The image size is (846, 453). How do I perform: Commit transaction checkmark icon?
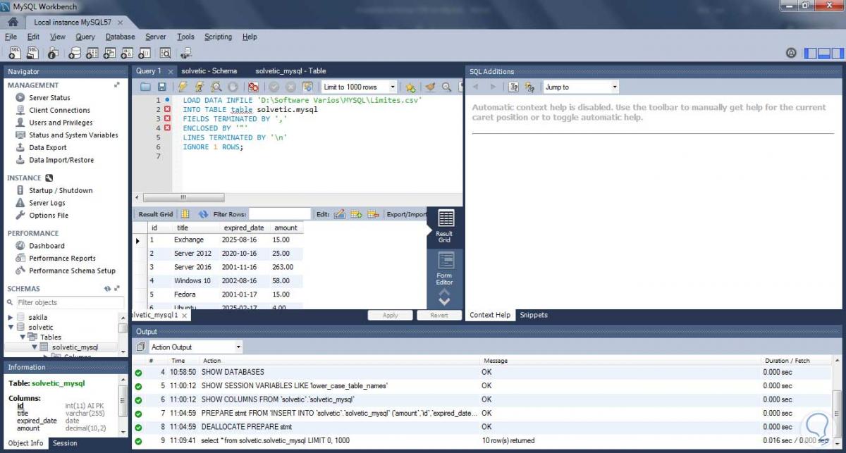pyautogui.click(x=274, y=87)
